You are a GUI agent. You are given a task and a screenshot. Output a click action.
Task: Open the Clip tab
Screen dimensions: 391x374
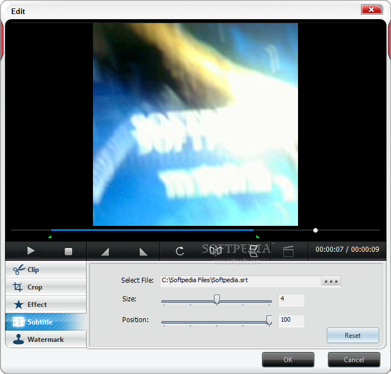point(46,270)
